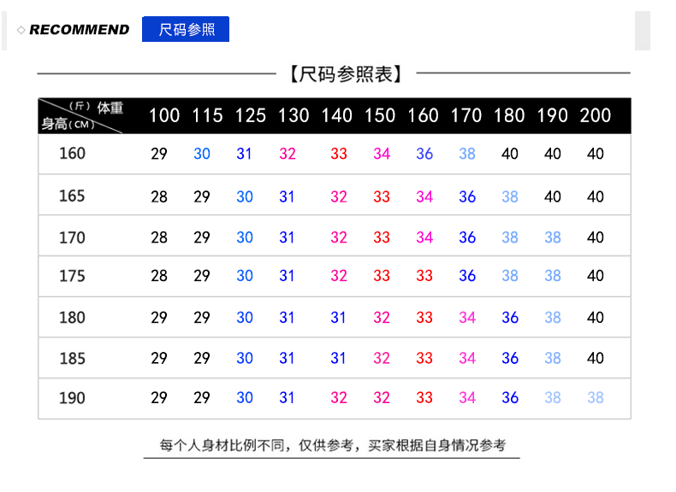
Task: Click size 36 in the 190 height row
Action: click(x=510, y=398)
